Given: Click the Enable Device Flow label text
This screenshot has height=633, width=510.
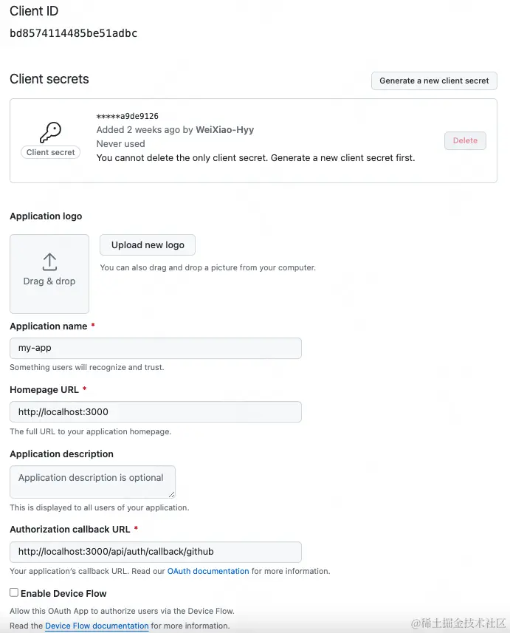Looking at the screenshot, I should click(x=63, y=593).
